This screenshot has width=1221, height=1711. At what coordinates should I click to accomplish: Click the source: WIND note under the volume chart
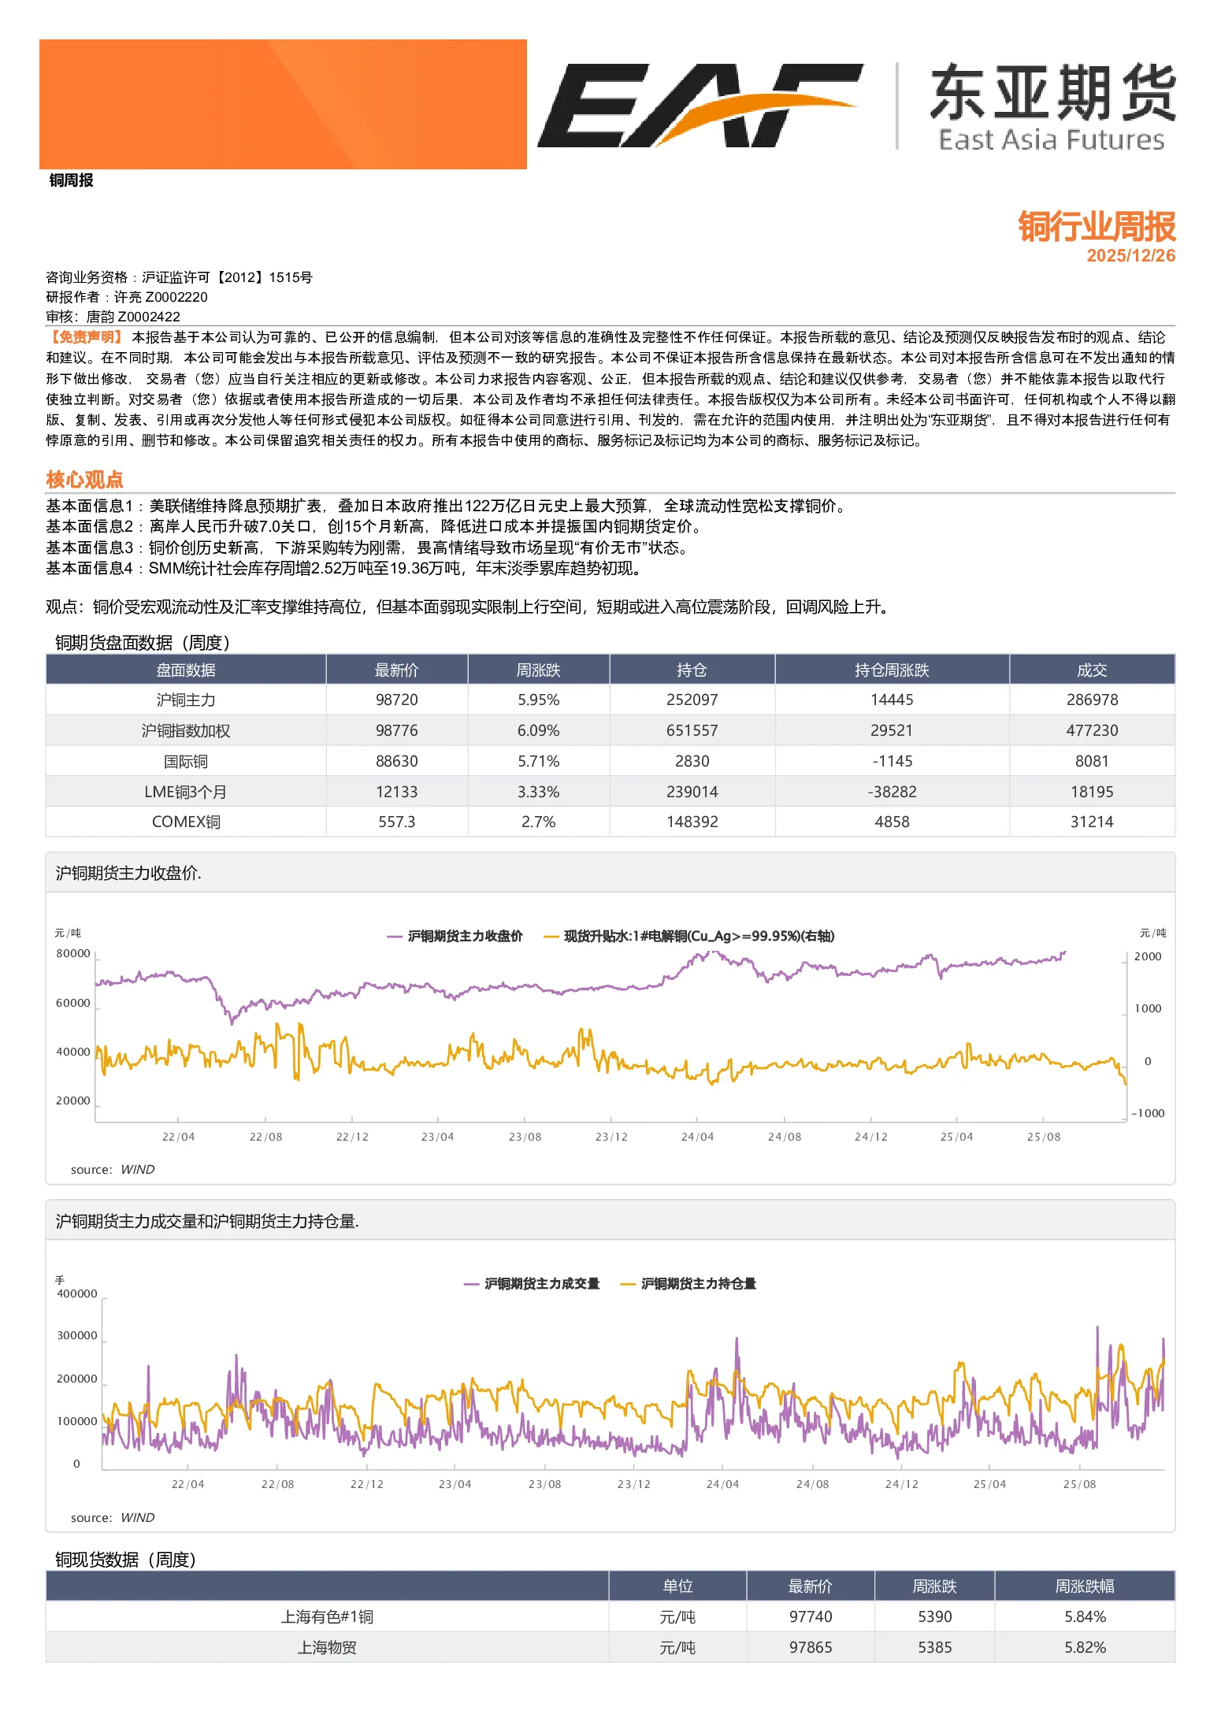click(x=113, y=1517)
